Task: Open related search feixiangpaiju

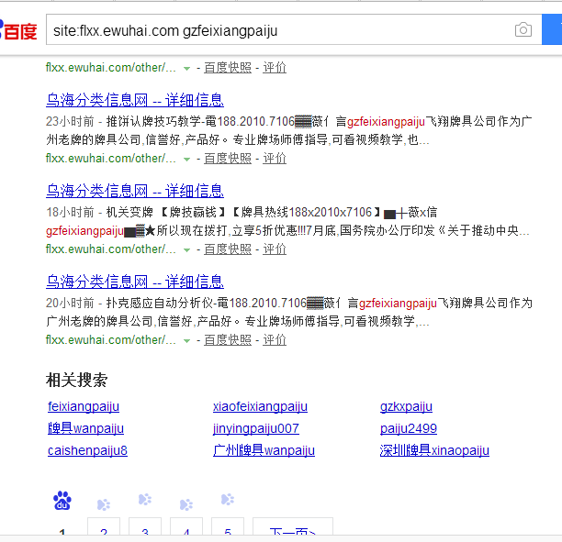Action: pos(84,406)
